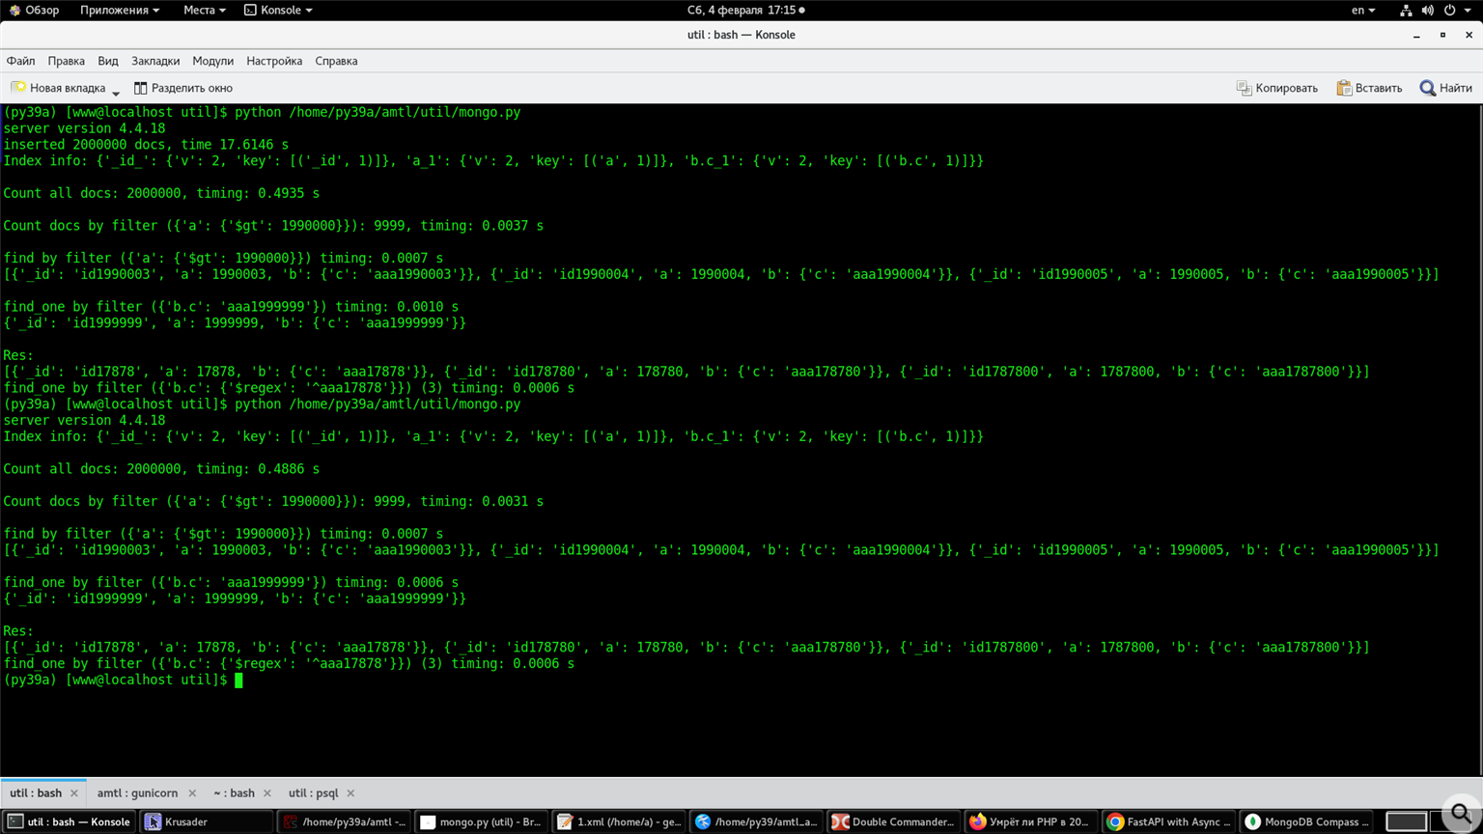The height and width of the screenshot is (834, 1483).
Task: Switch to the '1.xml (/home/a)' editor window
Action: 619,821
